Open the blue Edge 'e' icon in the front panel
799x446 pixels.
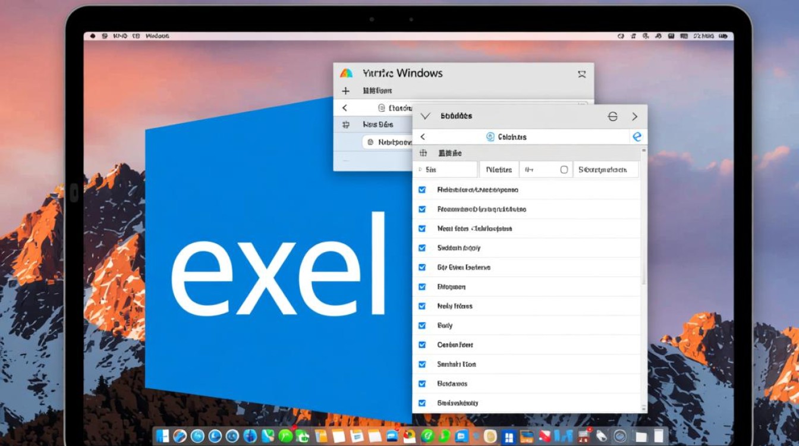[x=637, y=137]
